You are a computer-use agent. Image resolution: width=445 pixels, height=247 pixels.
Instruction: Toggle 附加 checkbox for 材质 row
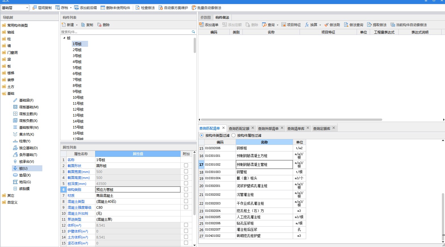(x=186, y=195)
